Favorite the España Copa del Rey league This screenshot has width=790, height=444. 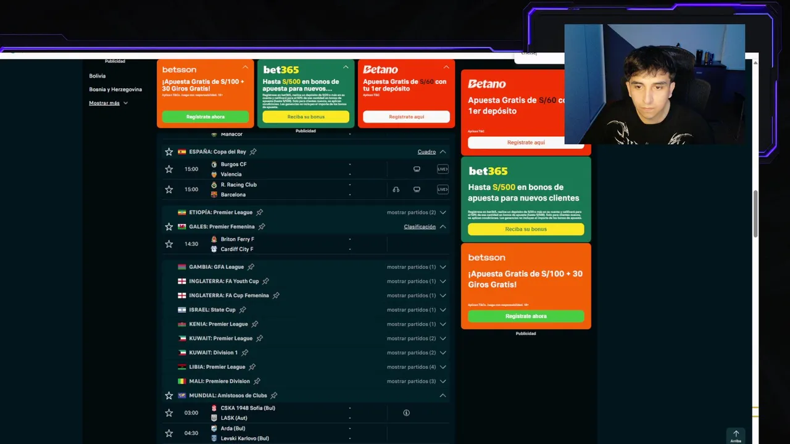click(168, 152)
